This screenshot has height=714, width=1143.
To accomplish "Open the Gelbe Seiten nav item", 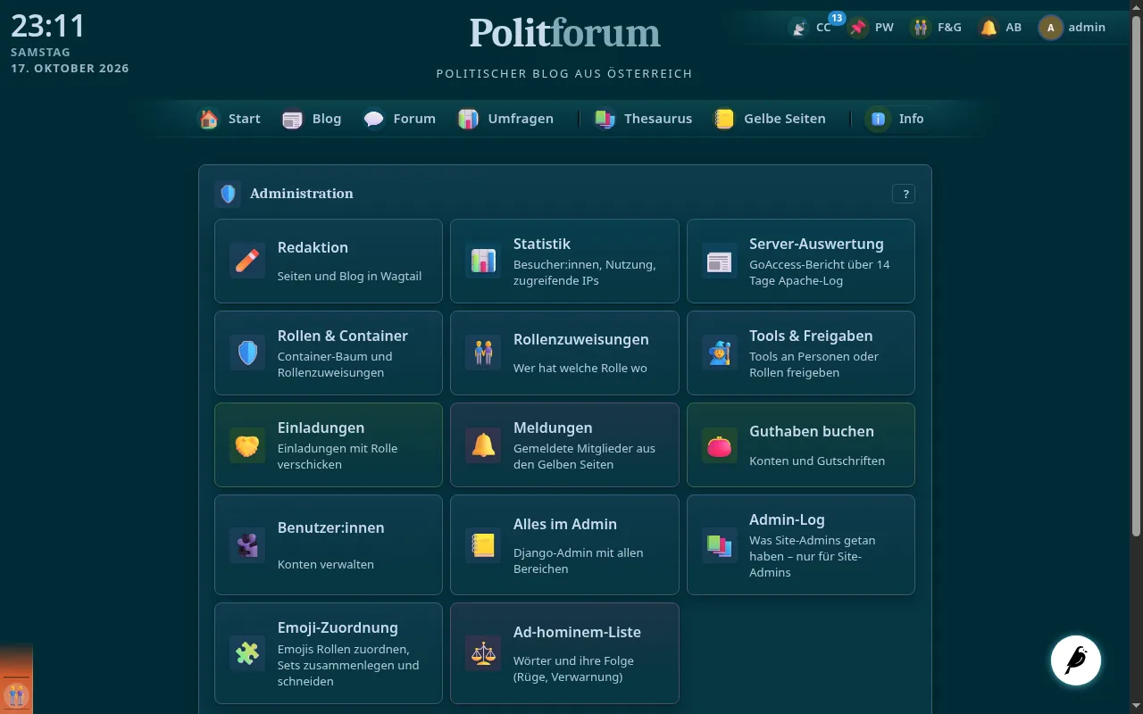I will [x=770, y=119].
